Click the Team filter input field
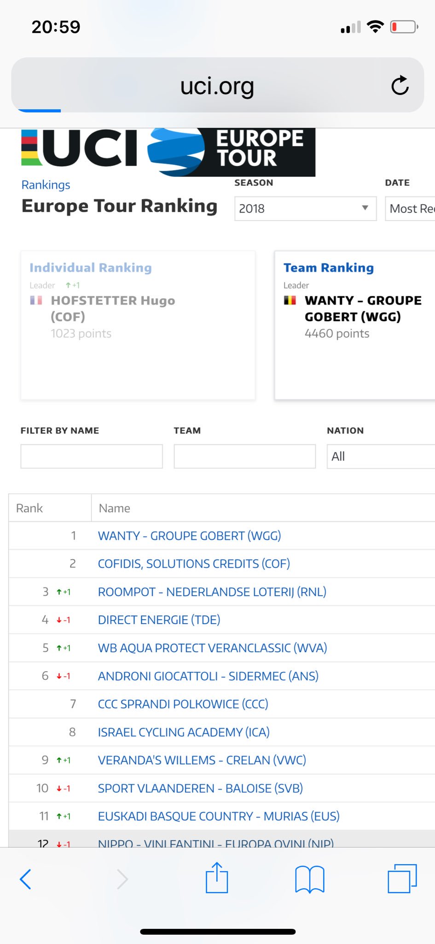Viewport: 435px width, 944px height. [245, 456]
